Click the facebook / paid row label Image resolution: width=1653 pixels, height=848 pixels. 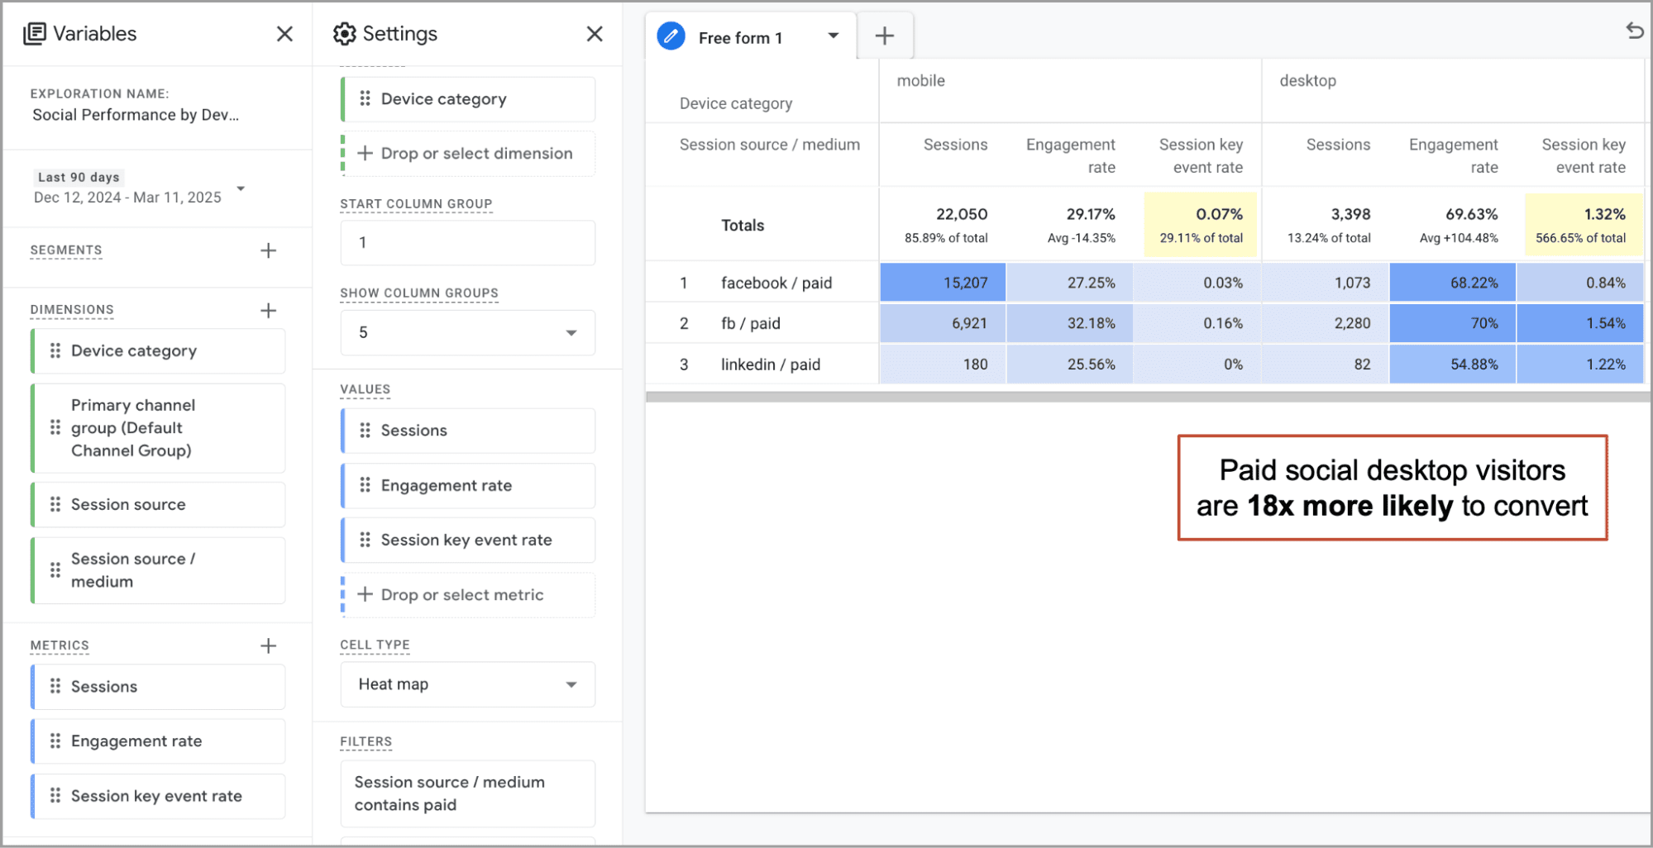click(776, 283)
